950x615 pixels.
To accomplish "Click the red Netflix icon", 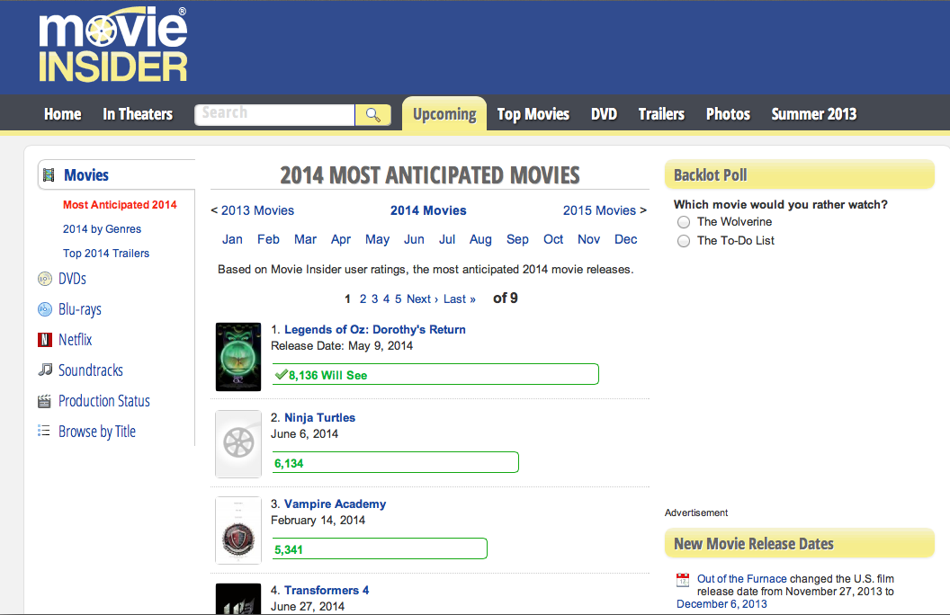I will (x=45, y=340).
